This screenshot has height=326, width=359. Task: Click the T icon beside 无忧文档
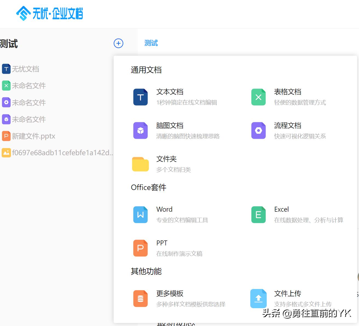[x=6, y=69]
